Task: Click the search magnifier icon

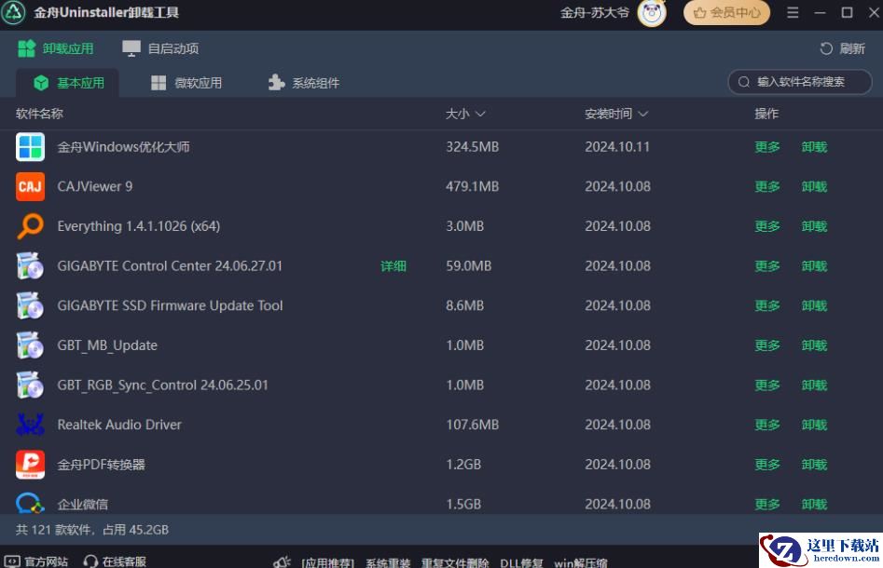Action: tap(744, 82)
